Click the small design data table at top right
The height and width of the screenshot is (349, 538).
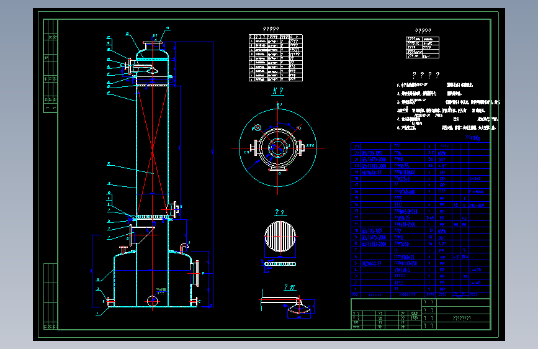423,47
